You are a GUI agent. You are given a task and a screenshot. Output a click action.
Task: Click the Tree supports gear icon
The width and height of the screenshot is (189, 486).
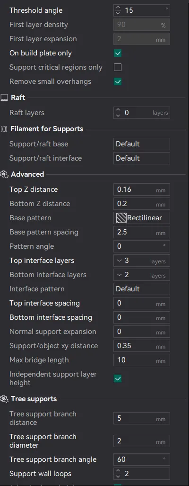click(4, 399)
